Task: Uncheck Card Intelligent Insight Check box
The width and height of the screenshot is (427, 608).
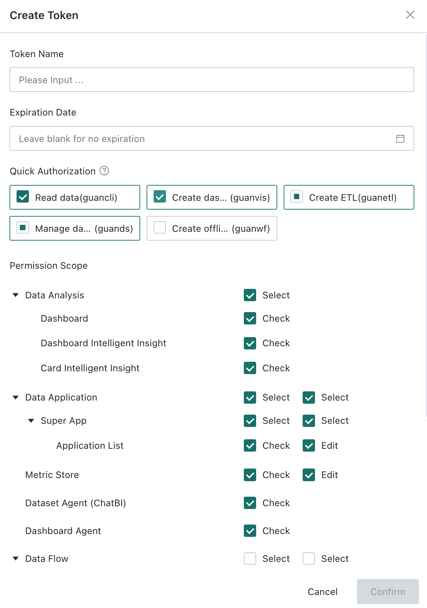Action: pyautogui.click(x=250, y=368)
